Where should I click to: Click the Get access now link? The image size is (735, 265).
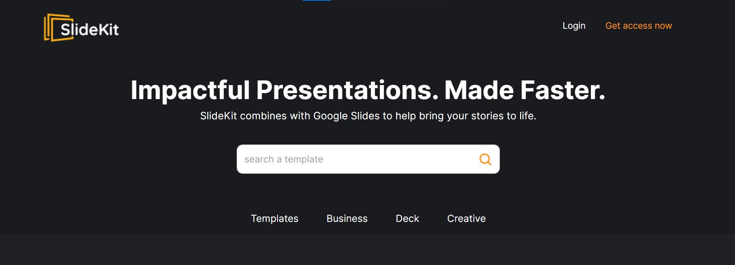tap(639, 26)
